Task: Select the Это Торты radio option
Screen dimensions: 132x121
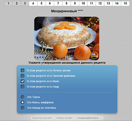Action: click(22, 97)
